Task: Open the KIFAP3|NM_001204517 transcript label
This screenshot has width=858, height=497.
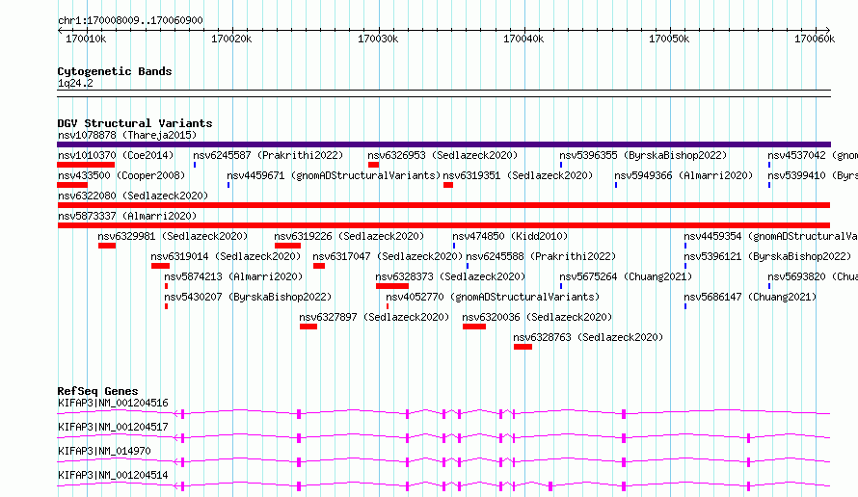Action: coord(113,427)
